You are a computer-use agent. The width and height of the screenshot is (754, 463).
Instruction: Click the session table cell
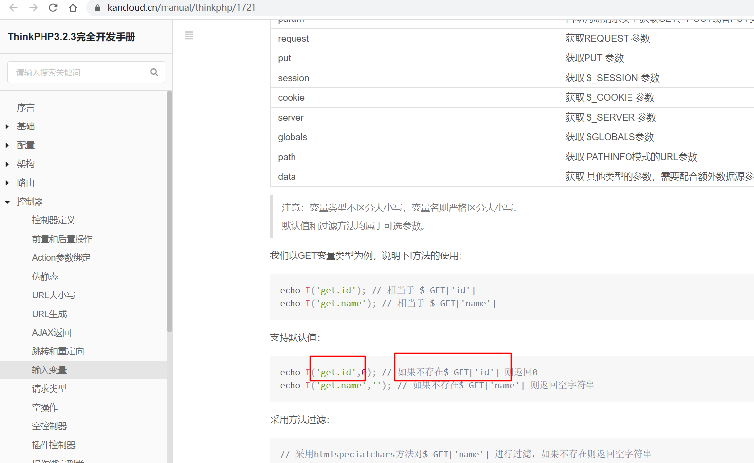point(414,78)
